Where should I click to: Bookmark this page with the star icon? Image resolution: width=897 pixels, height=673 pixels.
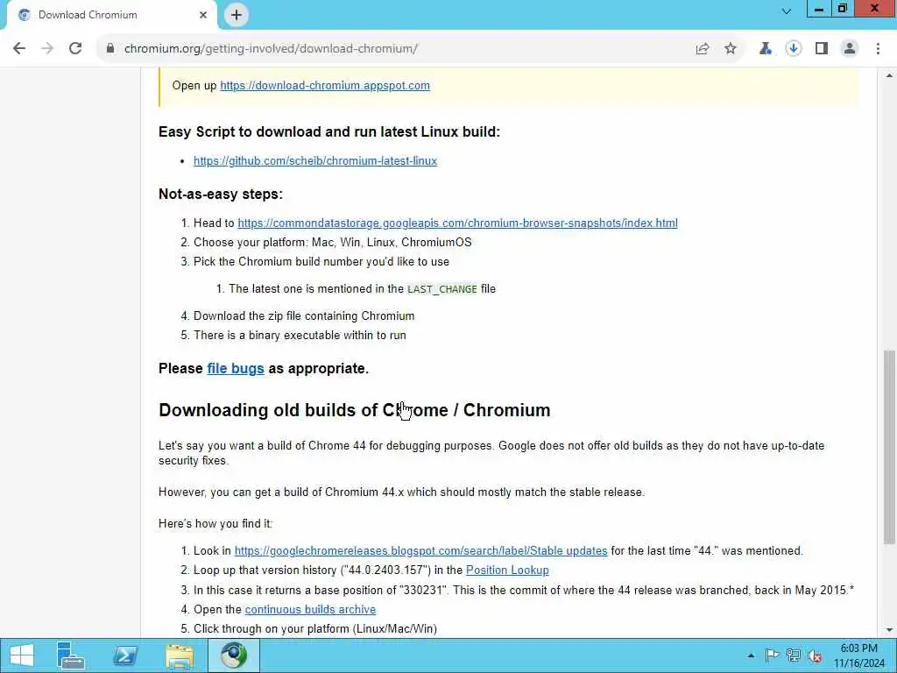tap(731, 49)
